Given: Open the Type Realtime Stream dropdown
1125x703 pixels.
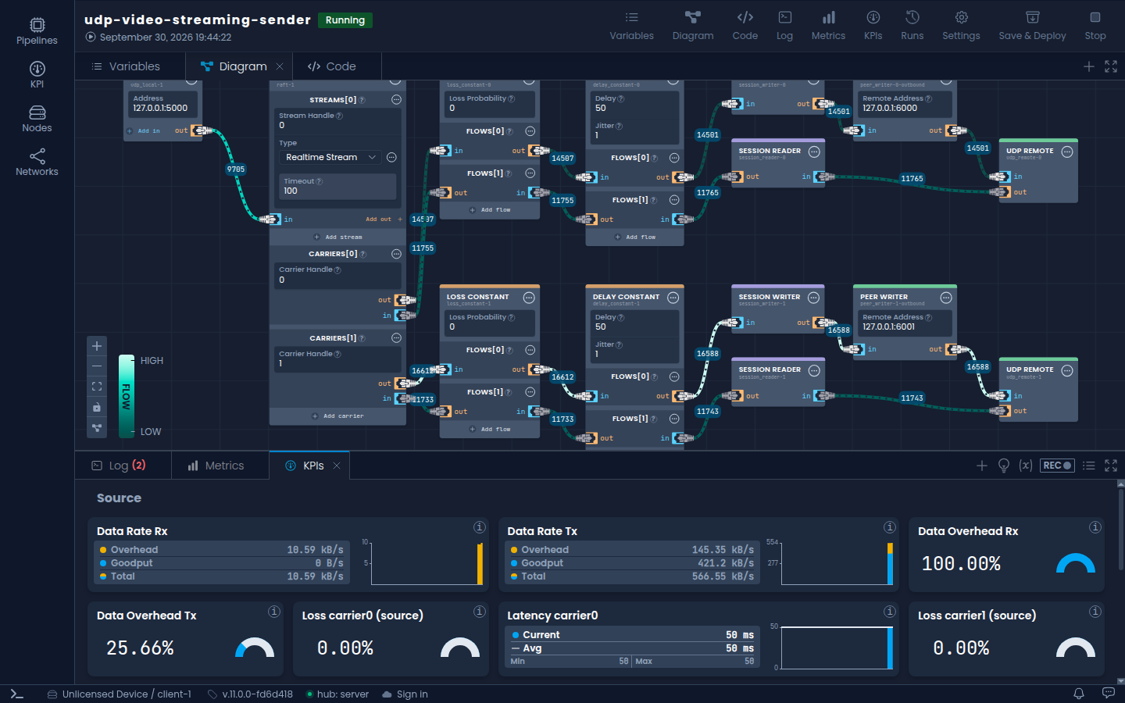Looking at the screenshot, I should [330, 157].
